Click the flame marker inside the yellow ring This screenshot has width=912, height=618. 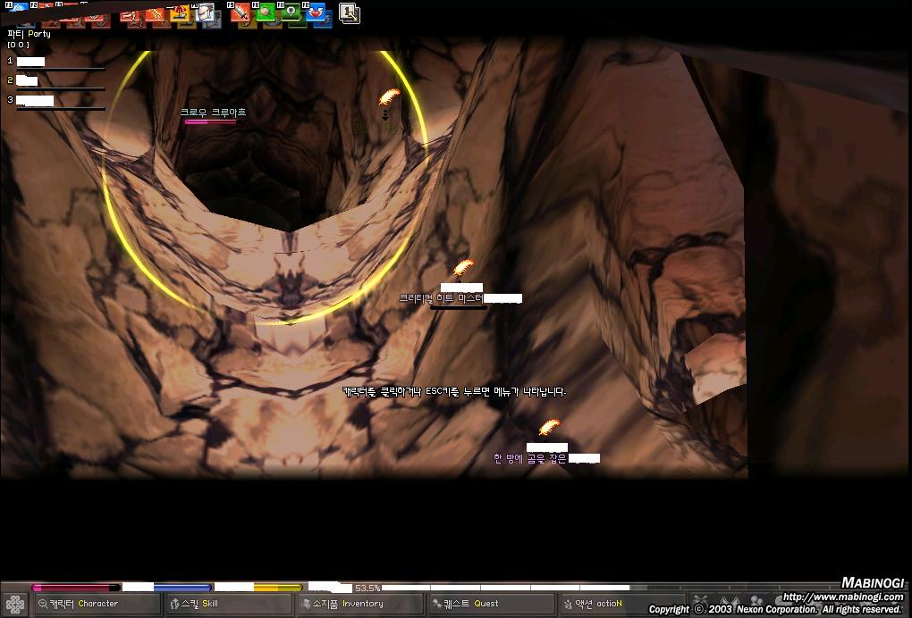point(389,96)
